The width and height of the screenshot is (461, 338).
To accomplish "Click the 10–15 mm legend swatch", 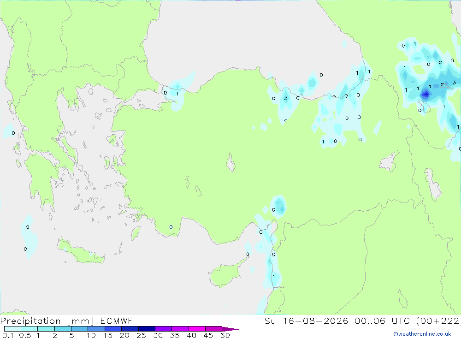I will pyautogui.click(x=96, y=329).
